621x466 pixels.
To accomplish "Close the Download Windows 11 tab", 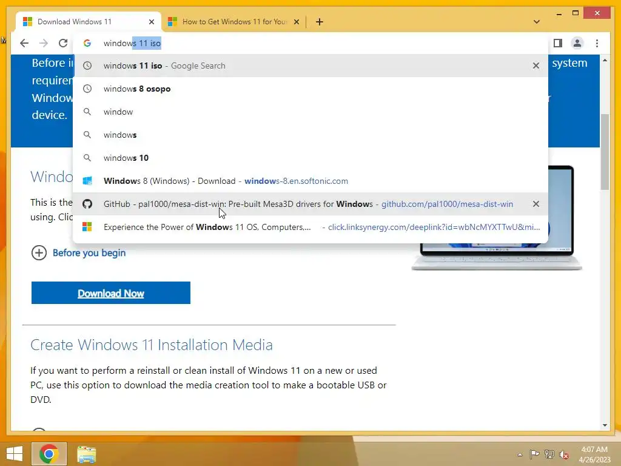I will click(151, 22).
